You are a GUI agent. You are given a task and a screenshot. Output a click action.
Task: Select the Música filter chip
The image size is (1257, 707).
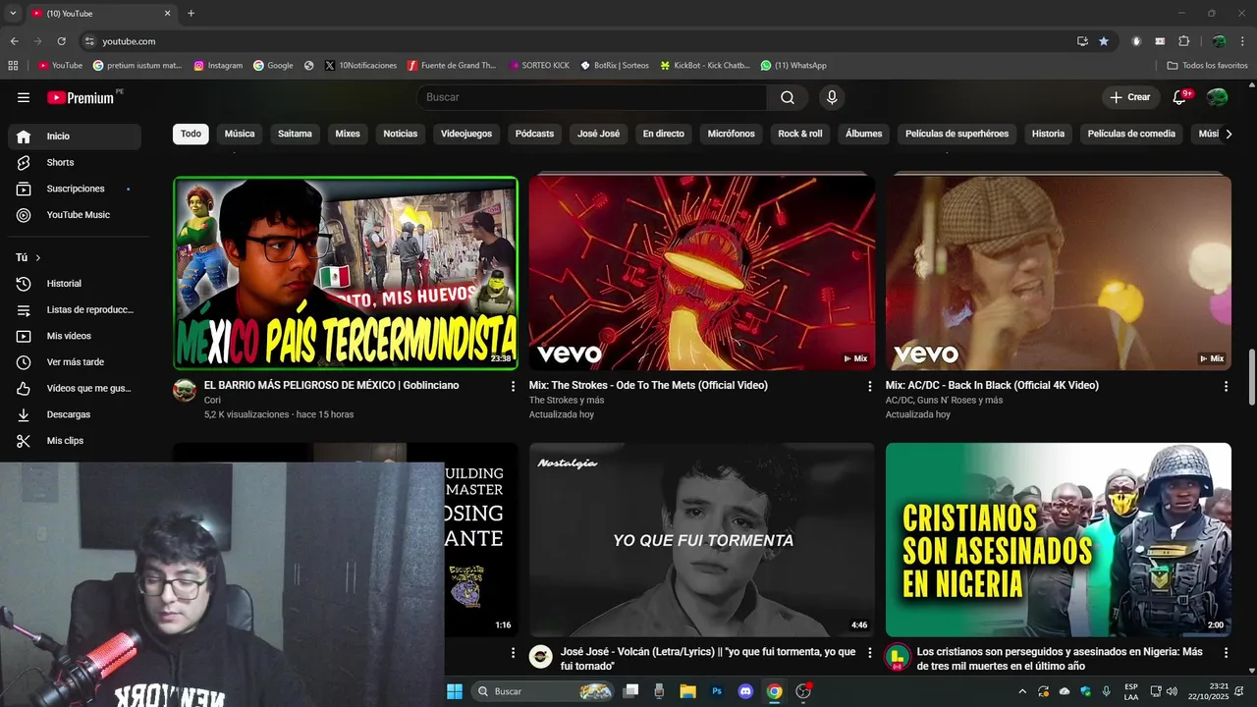pos(240,134)
